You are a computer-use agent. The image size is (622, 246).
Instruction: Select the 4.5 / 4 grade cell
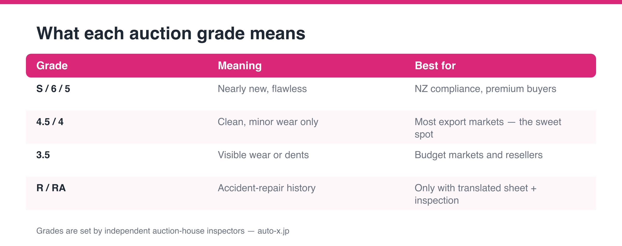coord(50,122)
